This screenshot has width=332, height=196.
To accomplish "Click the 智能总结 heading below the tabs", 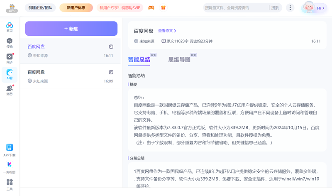I will (137, 76).
